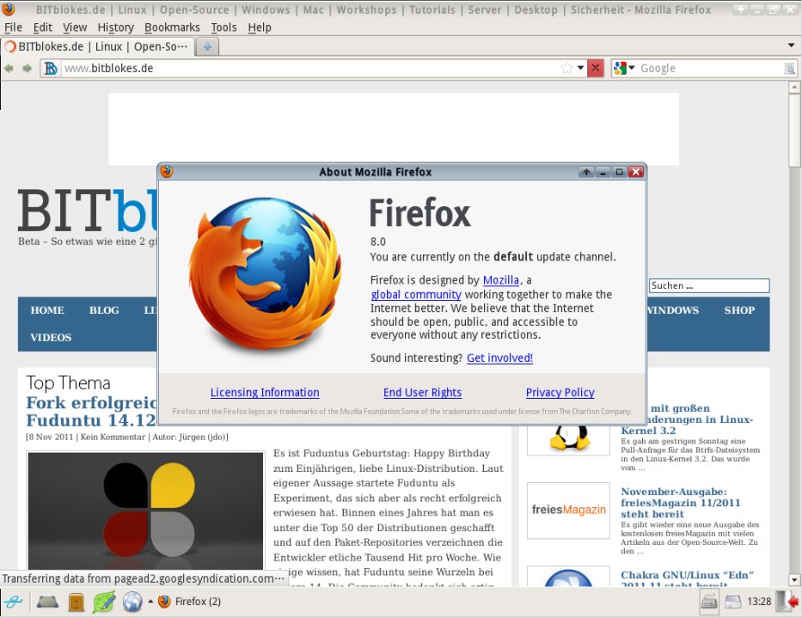Open the Privacy Policy link

coord(560,392)
